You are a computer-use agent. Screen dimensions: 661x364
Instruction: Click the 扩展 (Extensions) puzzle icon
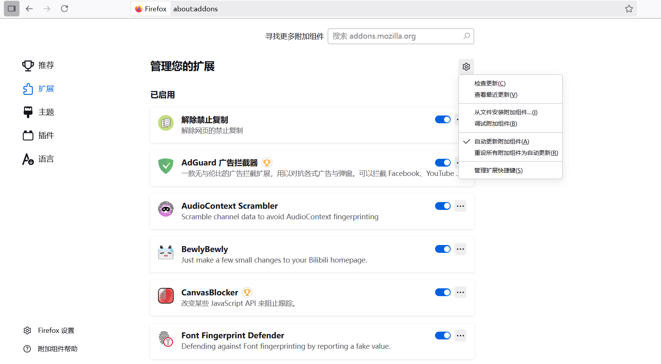28,89
